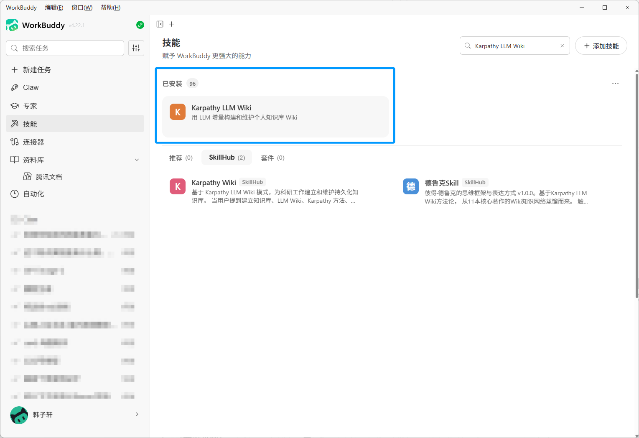This screenshot has width=639, height=438.
Task: Click the pink K icon of Karpathy Wiki
Action: point(178,186)
